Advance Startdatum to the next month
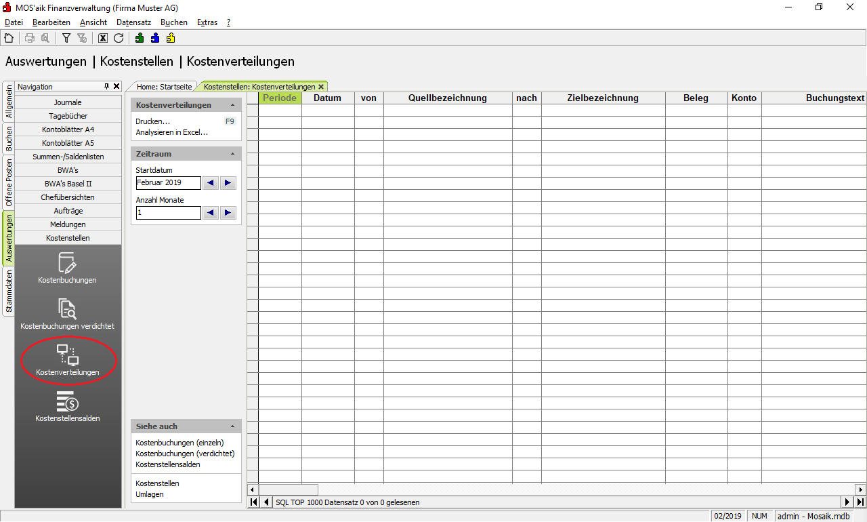Screen dimensions: 867x522 point(228,183)
